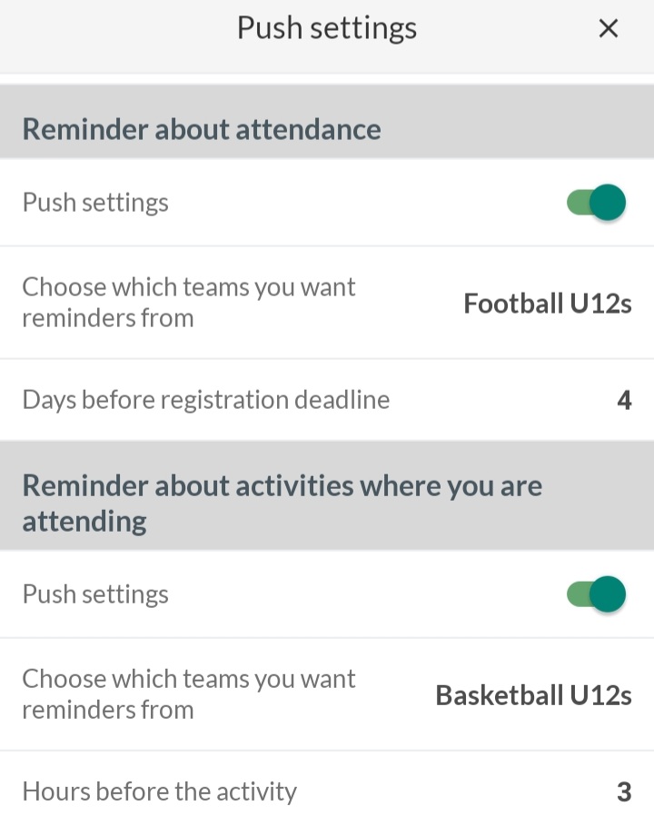The image size is (654, 816).
Task: Select 'Choose which teams' label under attendance reminder
Action: (x=188, y=303)
